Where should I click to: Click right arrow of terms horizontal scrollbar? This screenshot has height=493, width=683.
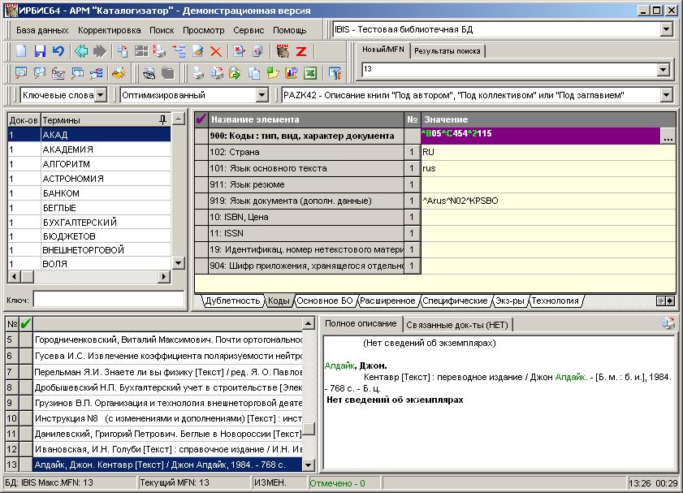click(x=164, y=276)
